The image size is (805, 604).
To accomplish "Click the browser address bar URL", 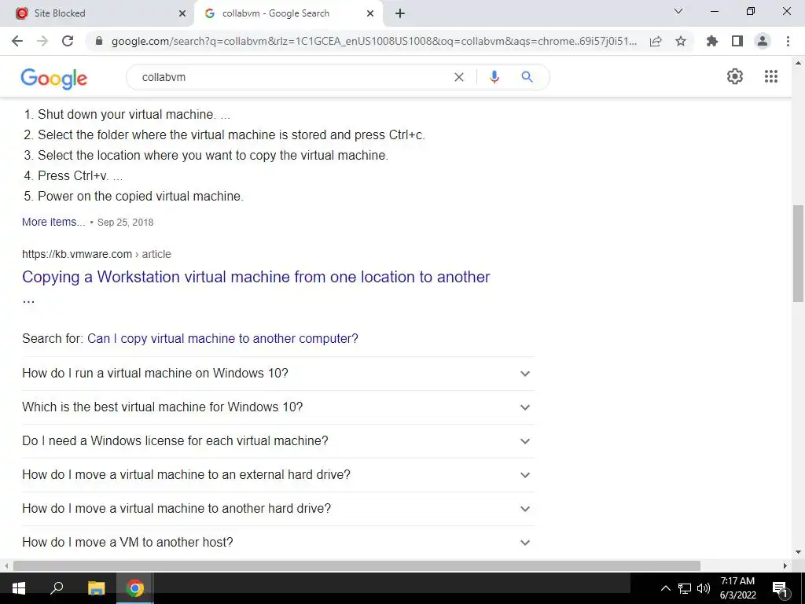I will (373, 41).
